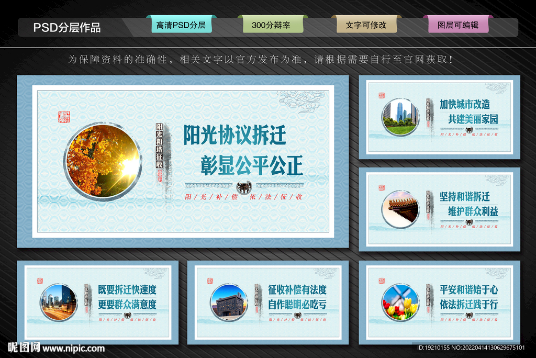Screen dimensions: 536x358
Task: Click the night city street circular photo
Action: coord(59,303)
